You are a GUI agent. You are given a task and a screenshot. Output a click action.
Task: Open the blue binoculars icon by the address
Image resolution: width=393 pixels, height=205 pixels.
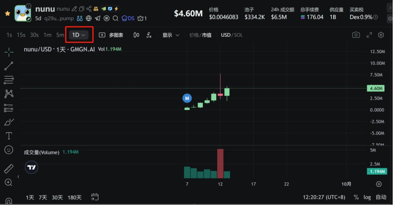[x=80, y=18]
